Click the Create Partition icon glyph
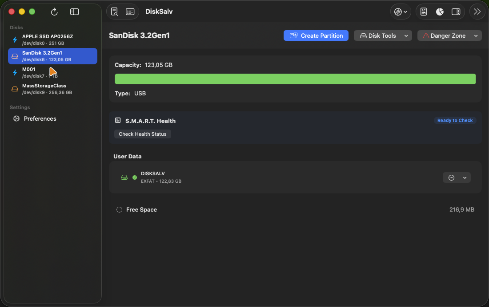 [293, 35]
